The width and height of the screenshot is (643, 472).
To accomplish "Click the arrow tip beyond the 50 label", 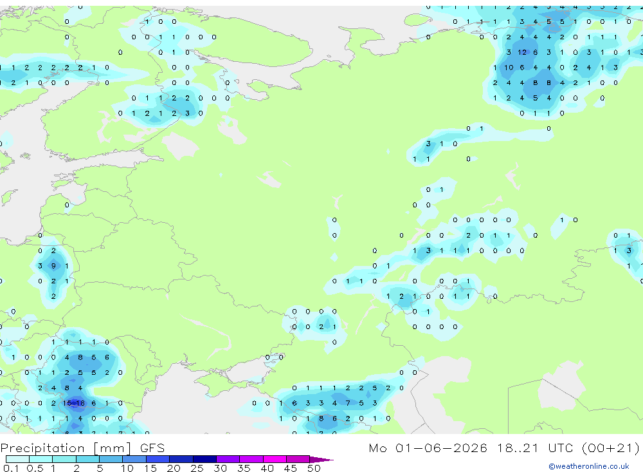I will pos(321,460).
